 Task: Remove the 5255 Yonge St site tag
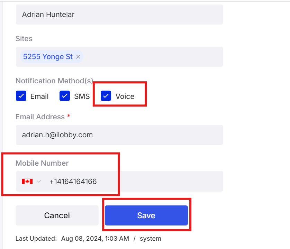click(x=78, y=57)
